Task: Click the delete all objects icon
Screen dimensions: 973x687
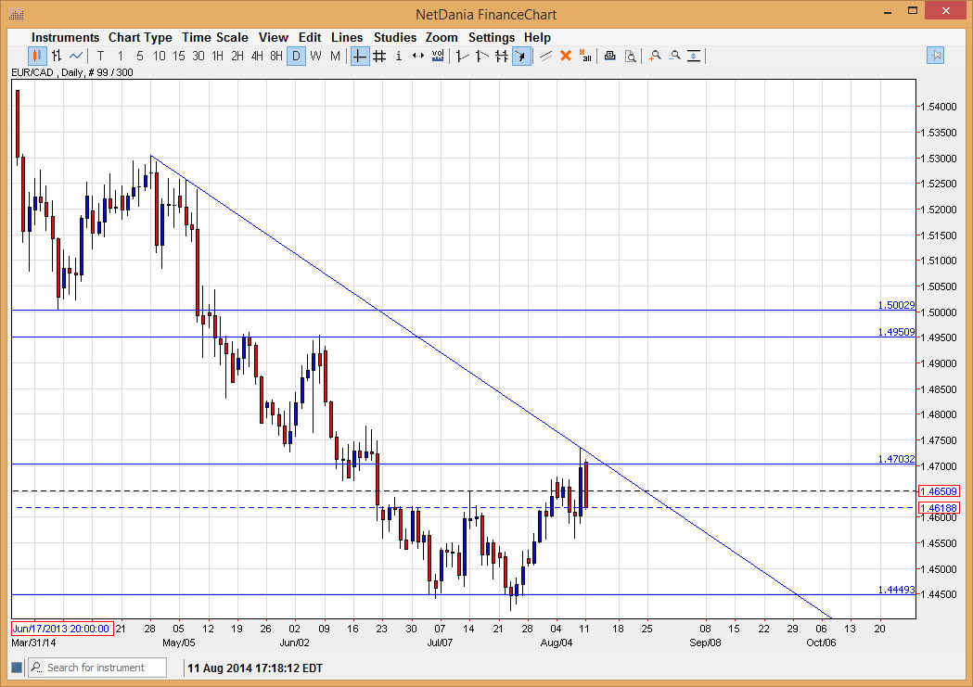Action: coord(586,56)
